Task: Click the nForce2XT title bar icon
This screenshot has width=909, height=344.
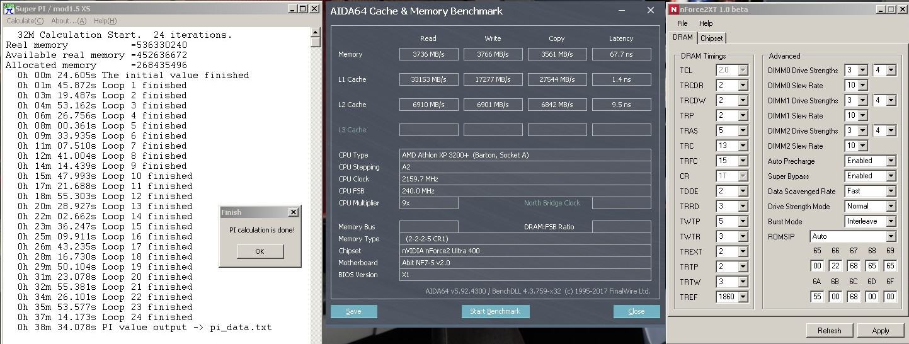Action: click(673, 9)
